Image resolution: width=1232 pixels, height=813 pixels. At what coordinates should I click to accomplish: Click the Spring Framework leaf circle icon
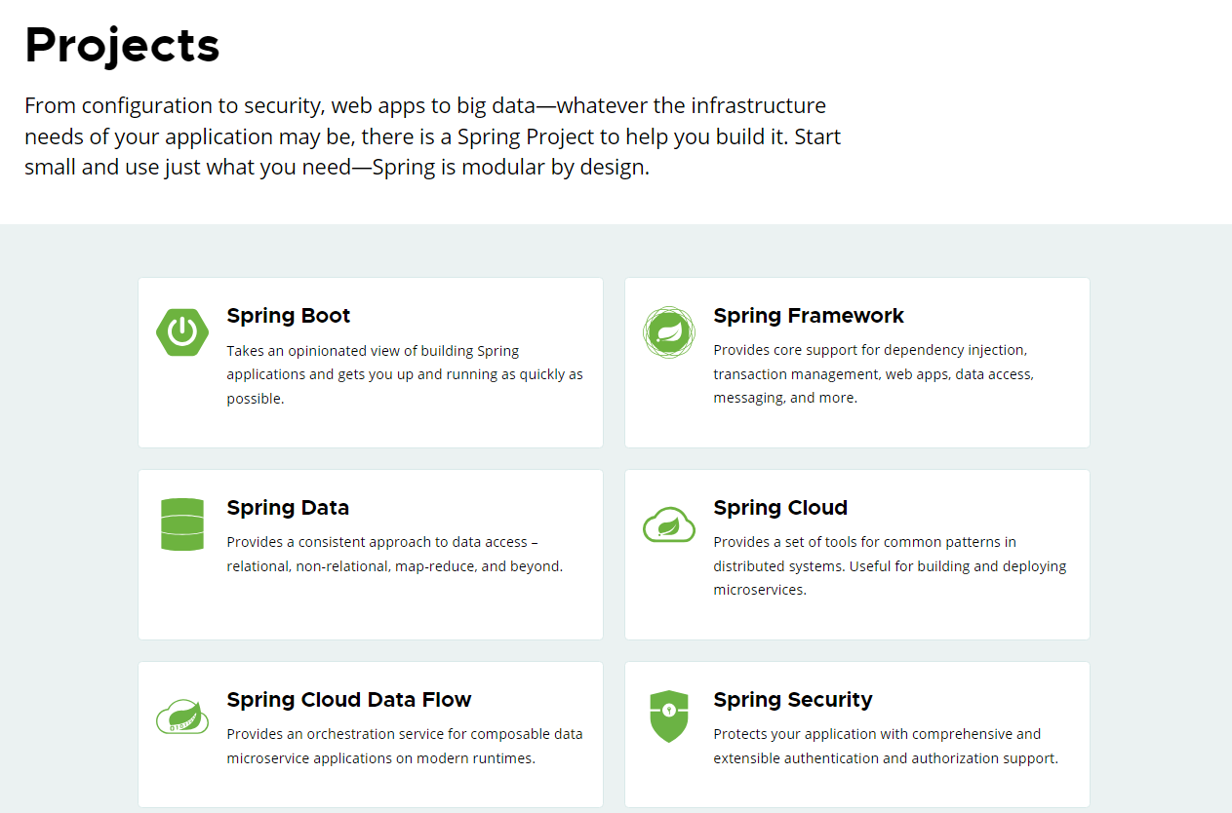(669, 332)
